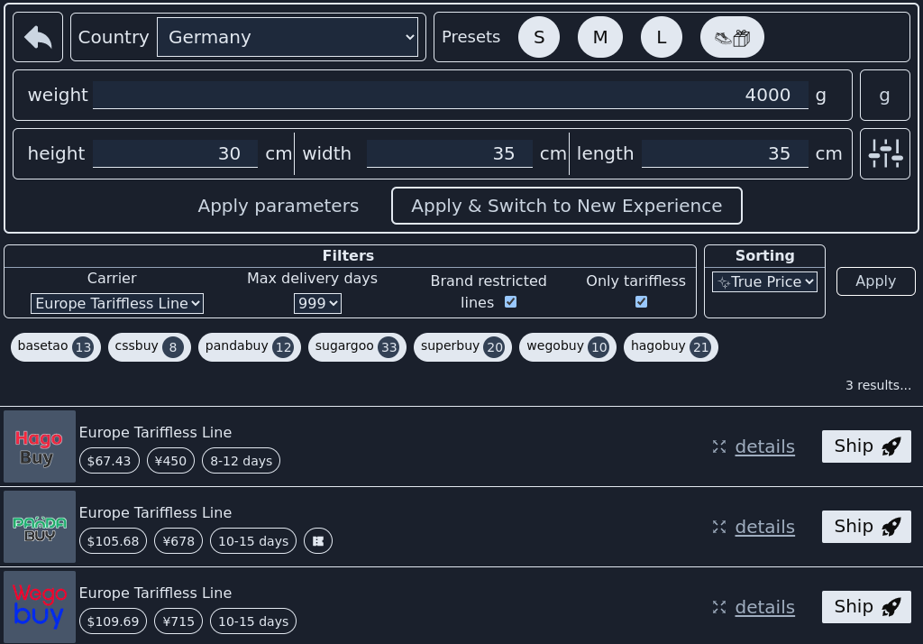Image resolution: width=923 pixels, height=644 pixels.
Task: Click the $67.43 price badge
Action: point(109,461)
